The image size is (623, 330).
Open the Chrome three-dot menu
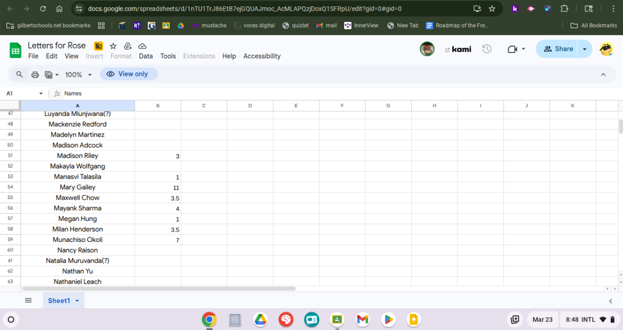[613, 9]
